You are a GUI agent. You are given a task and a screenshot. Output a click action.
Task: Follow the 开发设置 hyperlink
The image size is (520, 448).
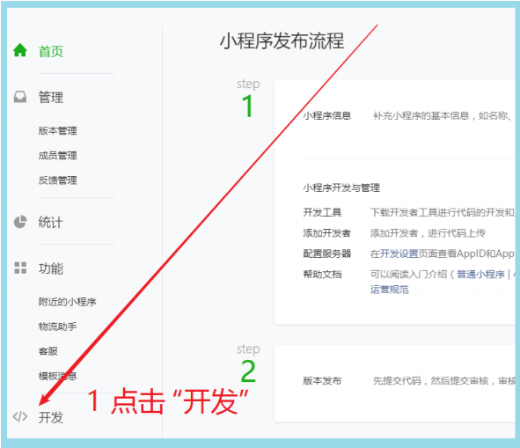pyautogui.click(x=399, y=253)
